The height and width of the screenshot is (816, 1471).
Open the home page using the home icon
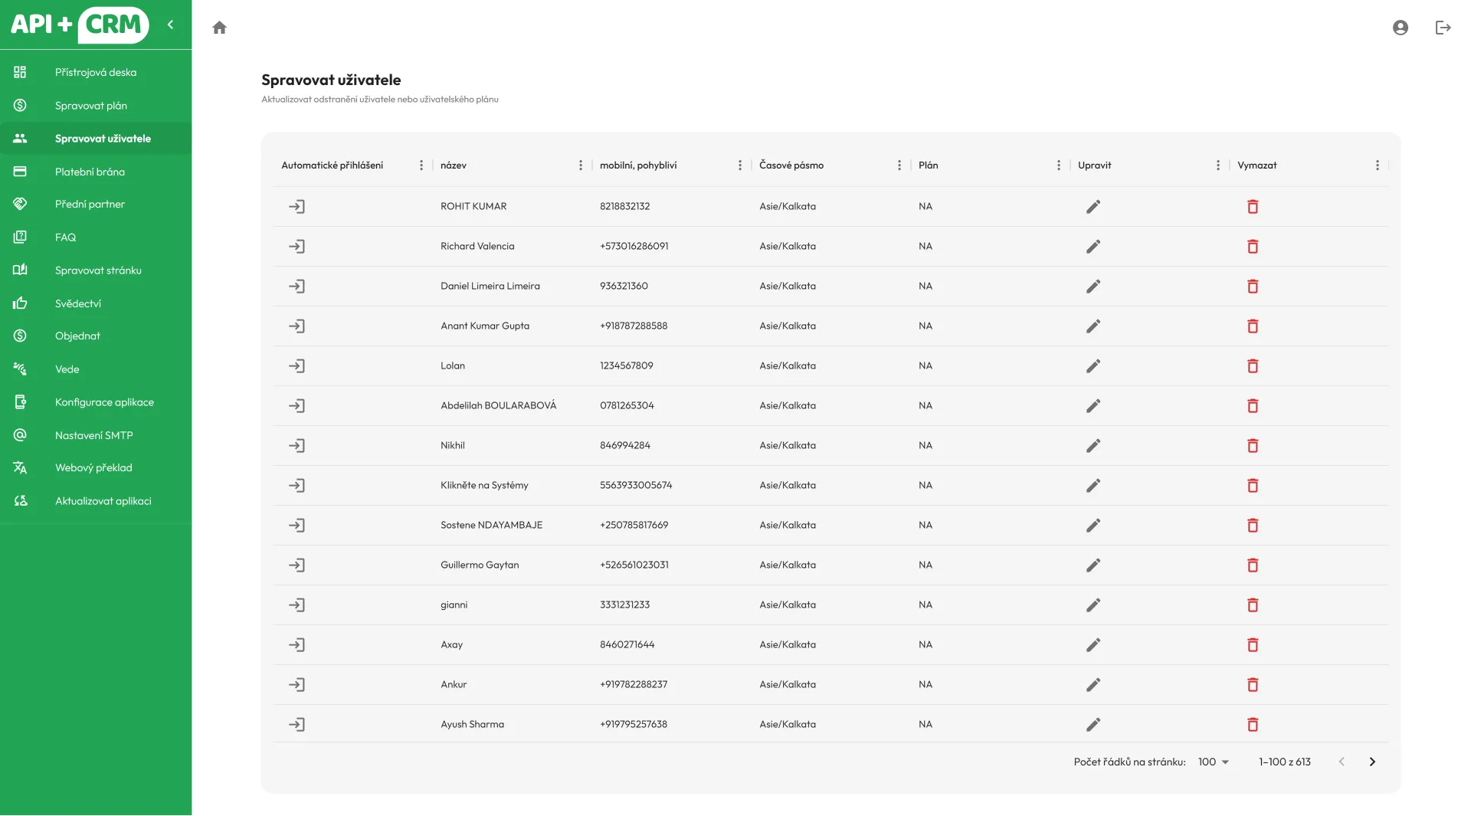coord(220,27)
